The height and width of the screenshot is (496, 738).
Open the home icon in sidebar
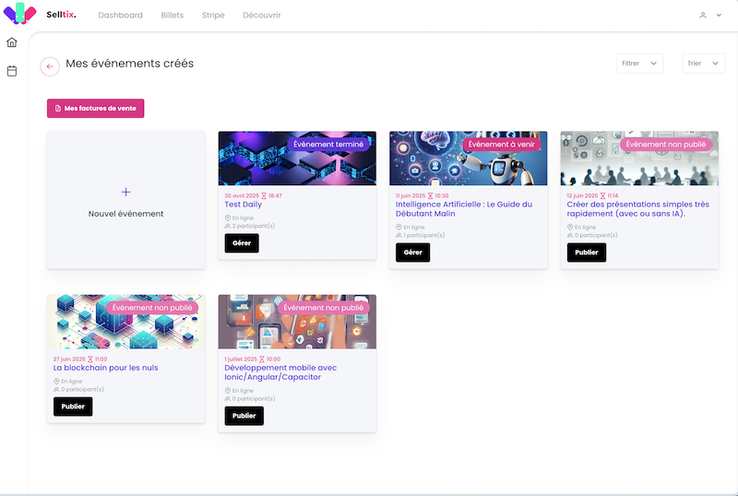click(x=12, y=42)
